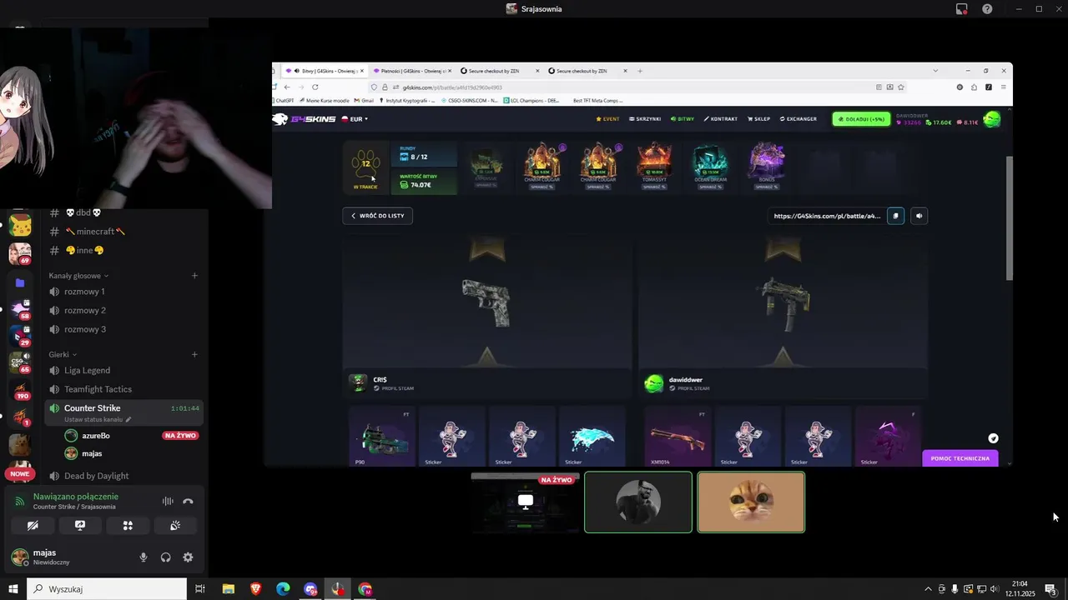Open Pikachu server icon in server list

[20, 226]
